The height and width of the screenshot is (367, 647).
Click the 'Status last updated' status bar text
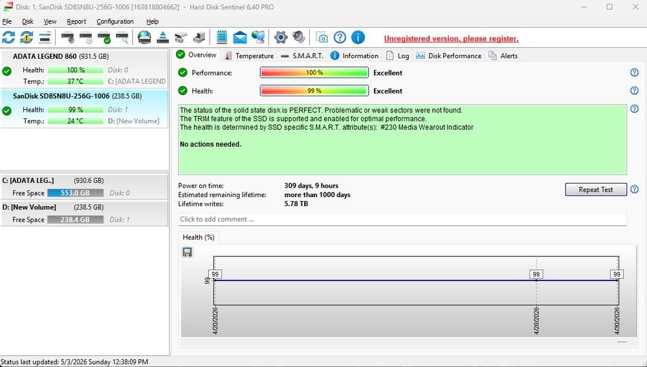click(x=74, y=362)
